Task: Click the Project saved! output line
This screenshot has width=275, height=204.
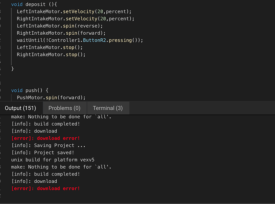Action: (43, 153)
